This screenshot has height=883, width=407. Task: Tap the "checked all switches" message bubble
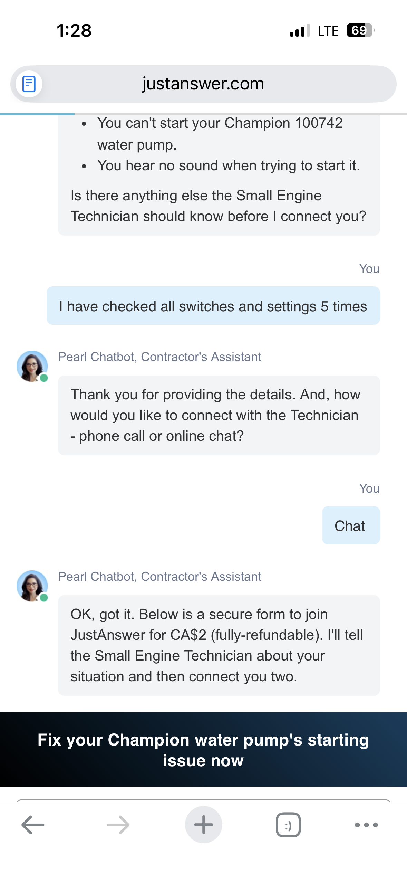(x=213, y=306)
